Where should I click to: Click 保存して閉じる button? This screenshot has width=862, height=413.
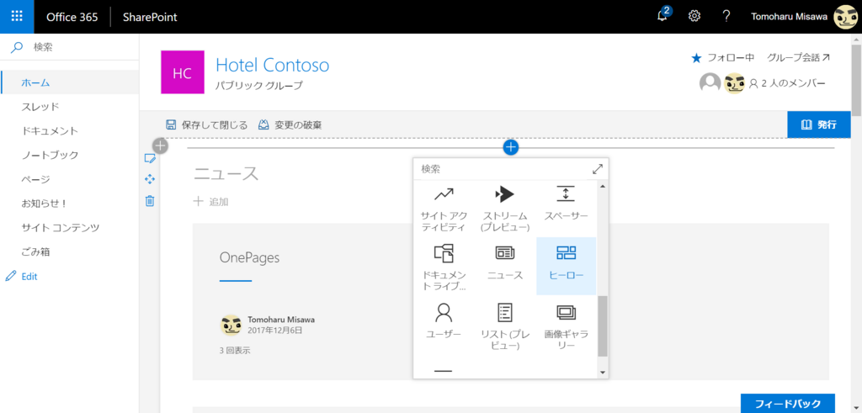[207, 124]
